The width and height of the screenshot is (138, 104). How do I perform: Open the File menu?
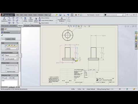click(18, 15)
